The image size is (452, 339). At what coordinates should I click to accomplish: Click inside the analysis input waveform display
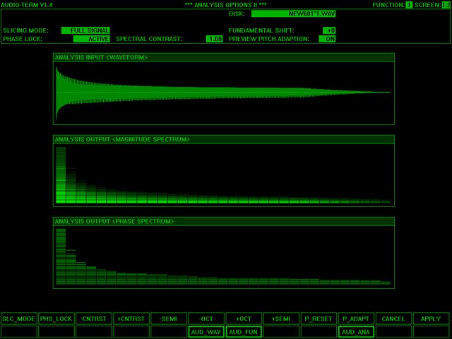pos(224,93)
